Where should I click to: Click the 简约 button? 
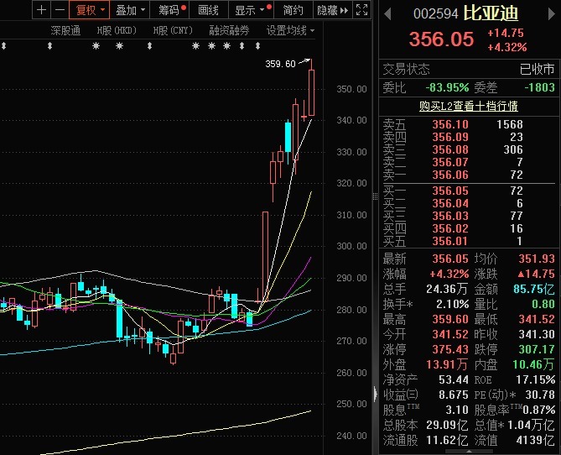click(x=293, y=10)
